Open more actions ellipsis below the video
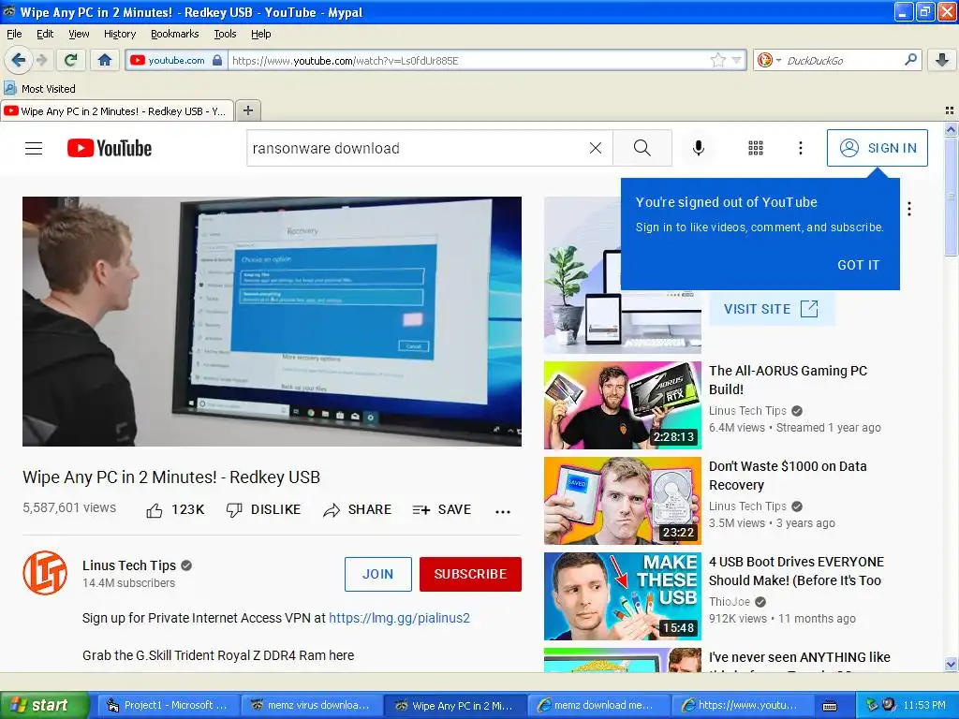959x719 pixels. tap(503, 512)
